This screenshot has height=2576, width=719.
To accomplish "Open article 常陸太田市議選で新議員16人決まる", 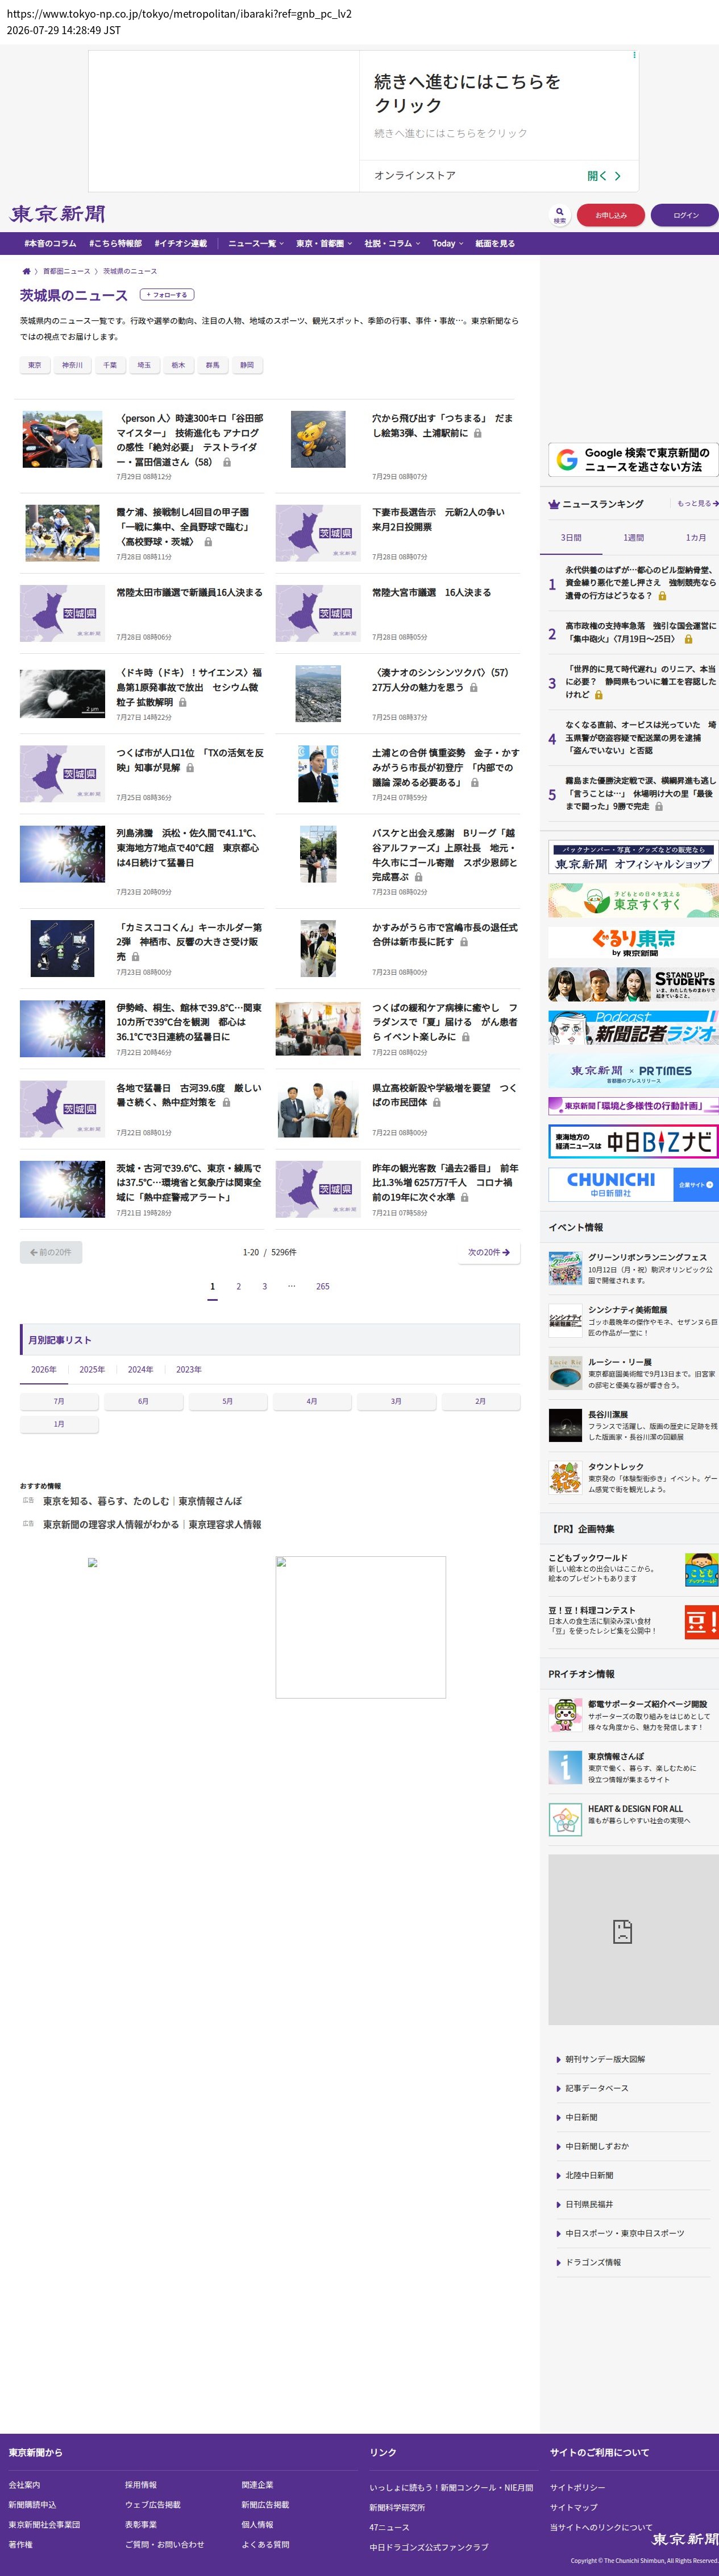I will click(189, 593).
